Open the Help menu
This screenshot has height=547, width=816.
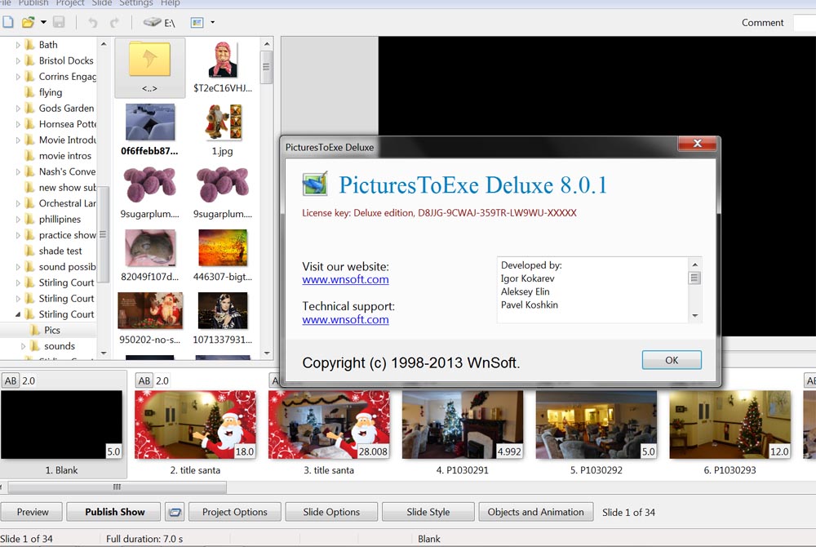click(171, 3)
